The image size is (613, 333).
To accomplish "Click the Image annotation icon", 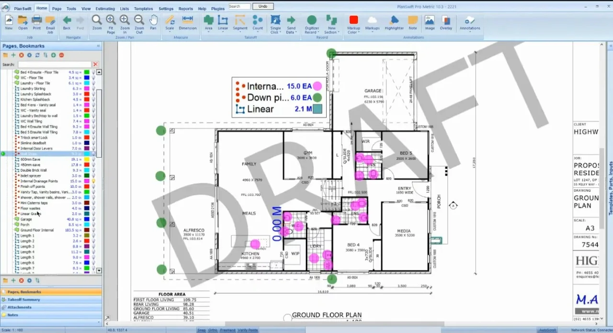I will (x=430, y=23).
